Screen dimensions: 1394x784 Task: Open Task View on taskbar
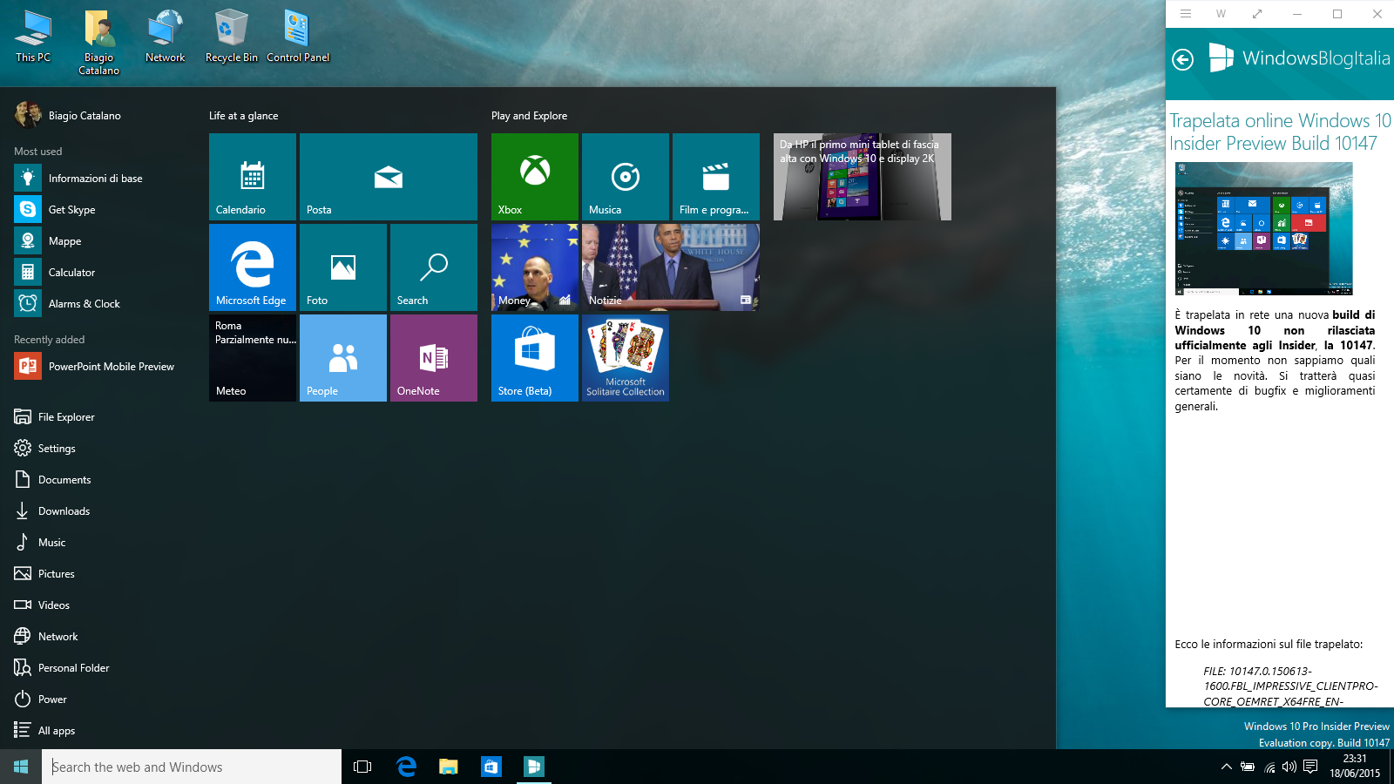[x=362, y=767]
